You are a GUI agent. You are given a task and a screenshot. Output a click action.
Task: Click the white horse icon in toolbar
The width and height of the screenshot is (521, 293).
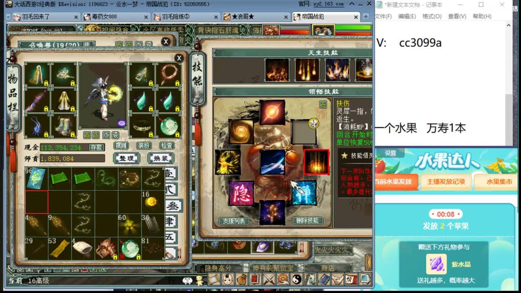[x=310, y=279]
